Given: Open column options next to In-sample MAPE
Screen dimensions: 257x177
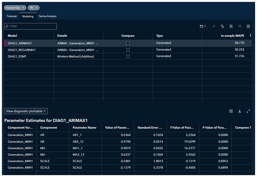Looking at the screenshot, I should [x=251, y=35].
